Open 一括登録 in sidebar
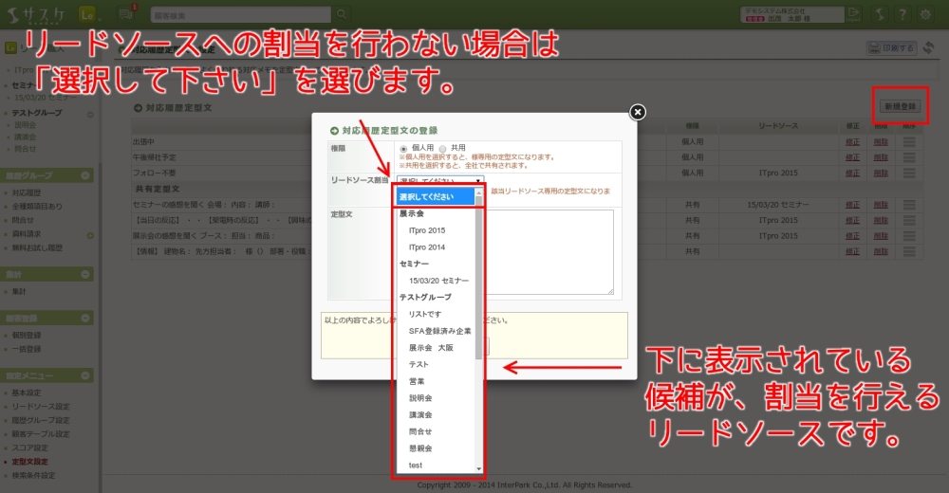949x493 pixels. pyautogui.click(x=27, y=349)
